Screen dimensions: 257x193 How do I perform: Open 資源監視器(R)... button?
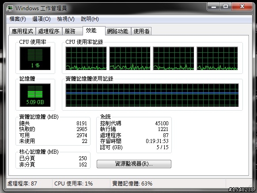coord(134,164)
